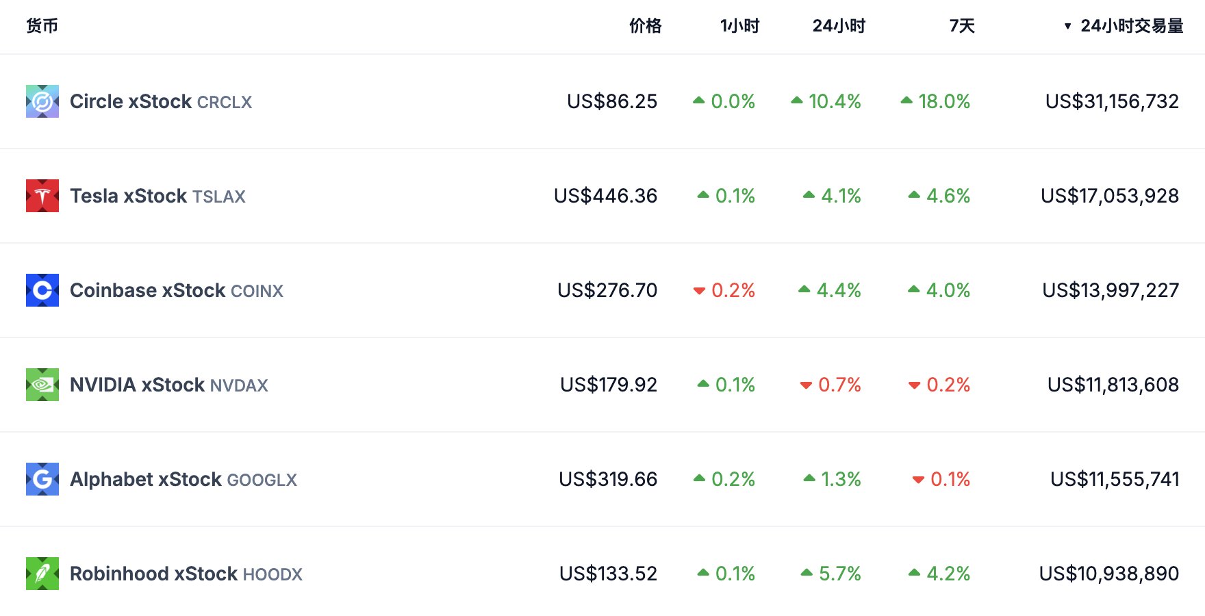Open the Coinbase xStock COINX link

pyautogui.click(x=176, y=290)
